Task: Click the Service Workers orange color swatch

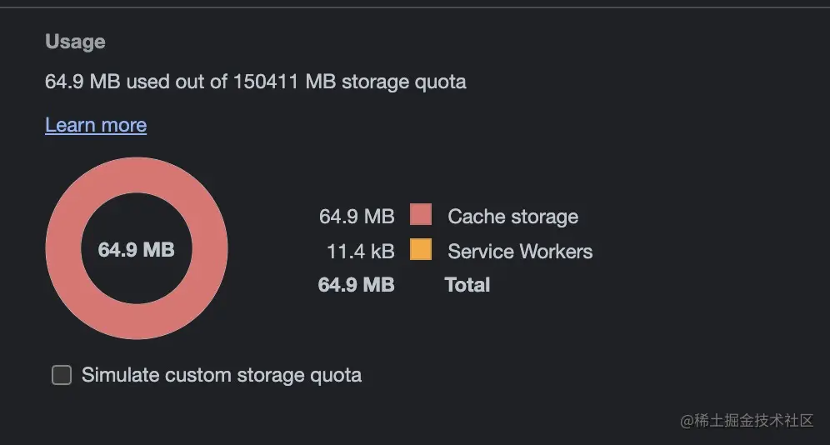Action: tap(421, 249)
